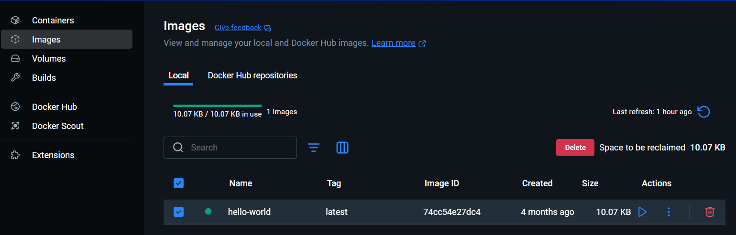The height and width of the screenshot is (235, 736).
Task: Click the Volumes drive icon
Action: [15, 59]
